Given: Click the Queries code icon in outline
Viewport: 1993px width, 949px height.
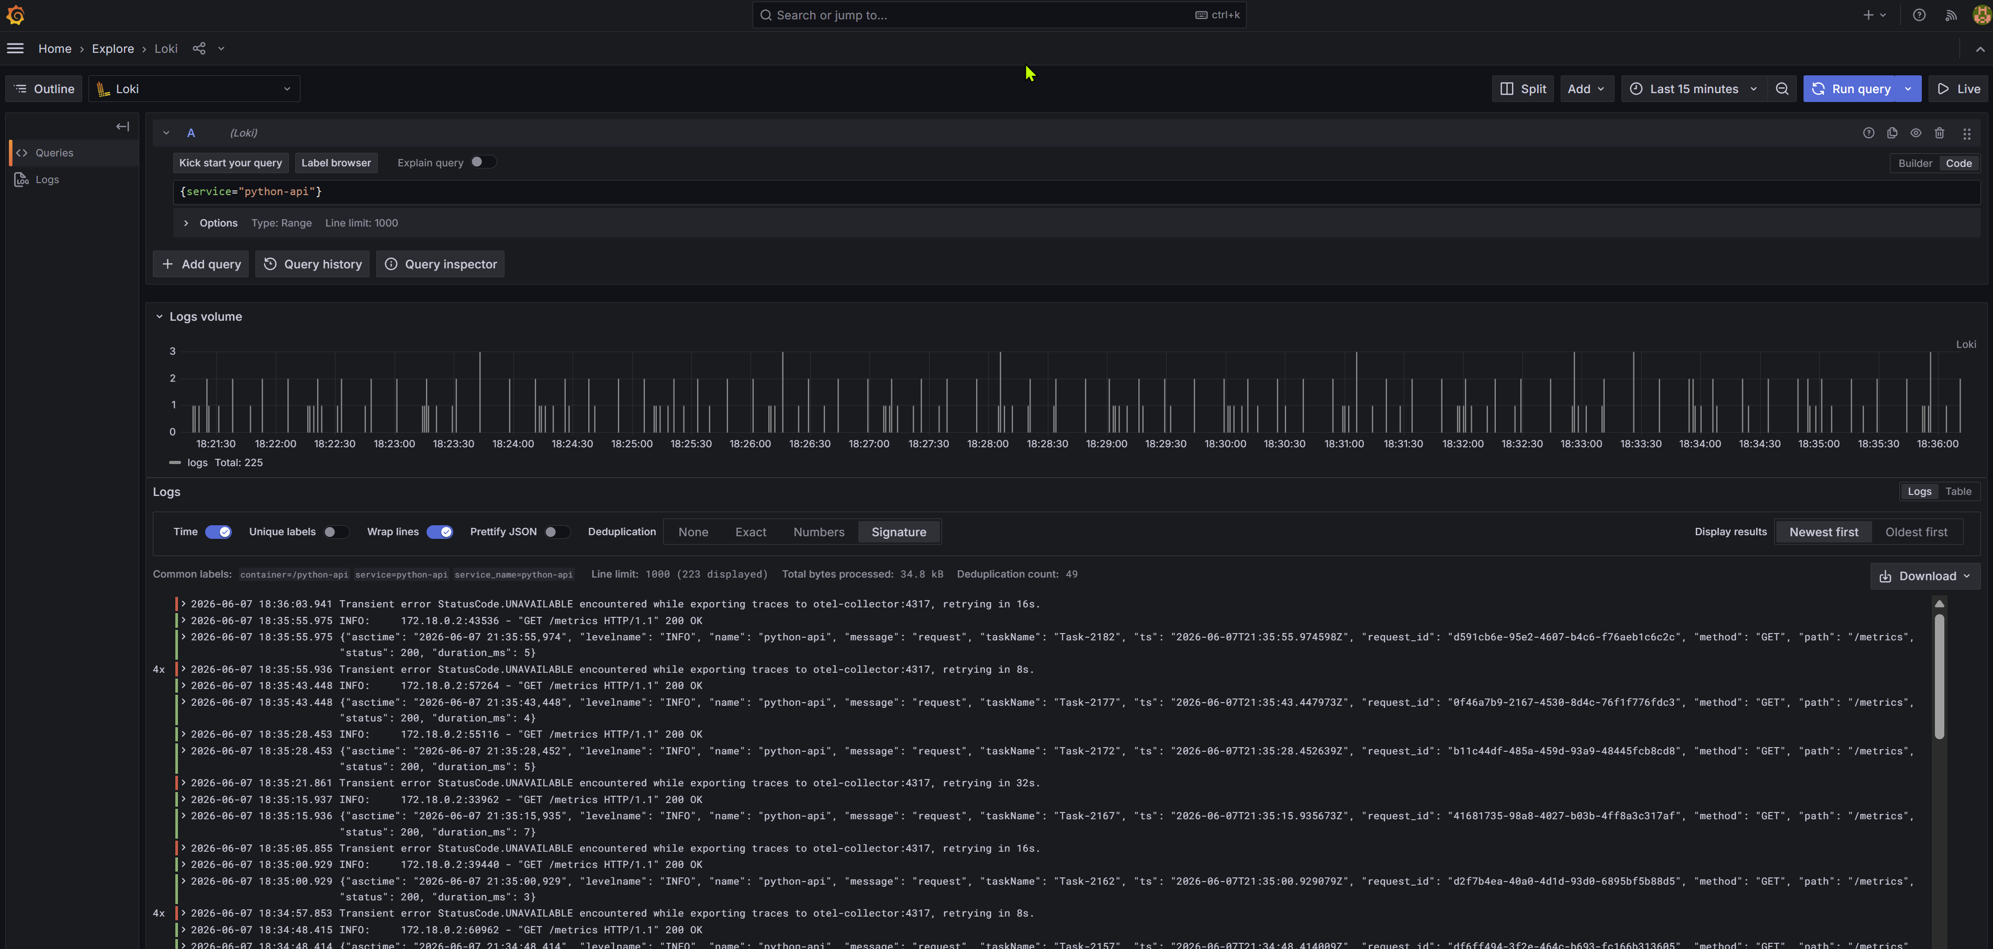Looking at the screenshot, I should [x=21, y=153].
